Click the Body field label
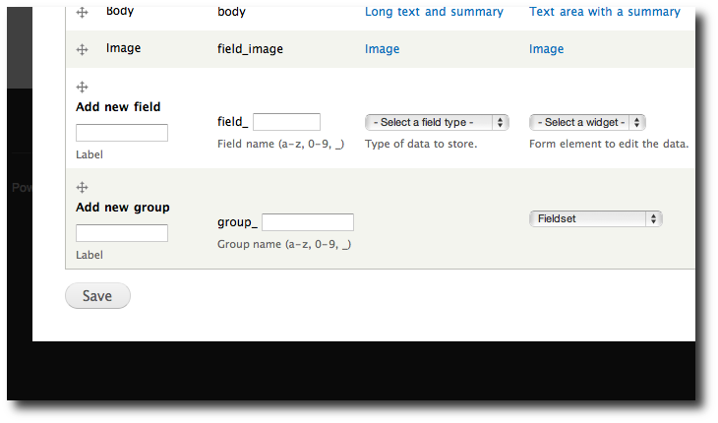718x423 pixels. pyautogui.click(x=121, y=12)
